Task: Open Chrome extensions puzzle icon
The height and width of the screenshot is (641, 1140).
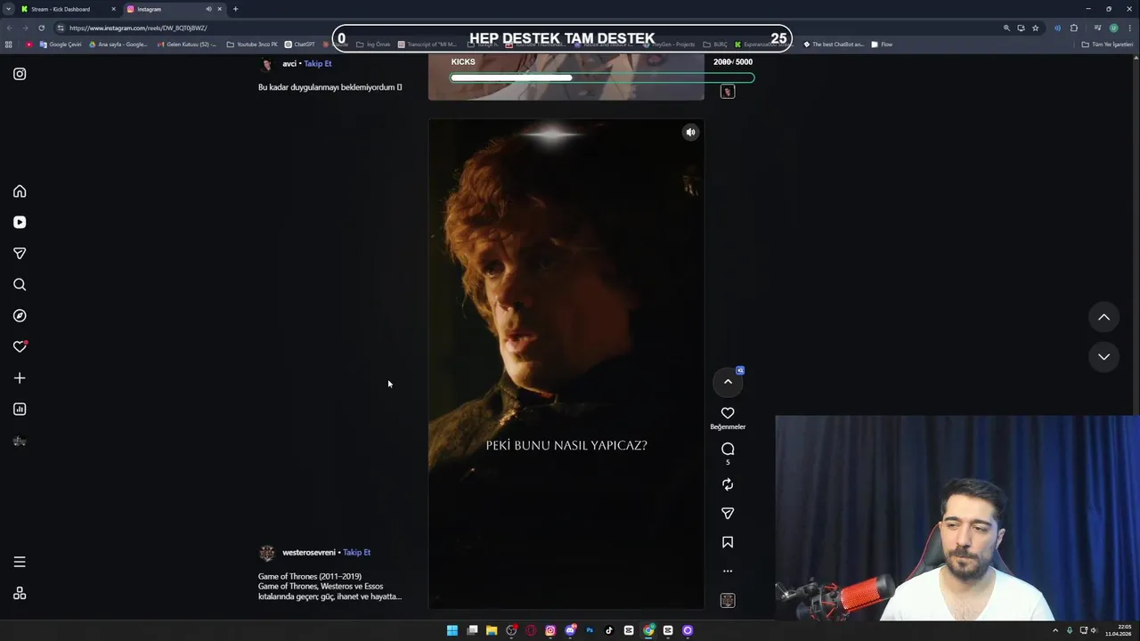Action: (1073, 28)
